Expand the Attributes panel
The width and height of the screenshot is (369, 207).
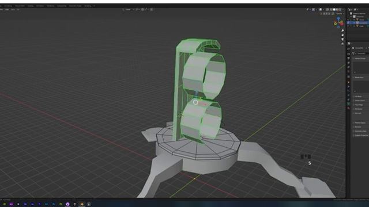click(358, 109)
